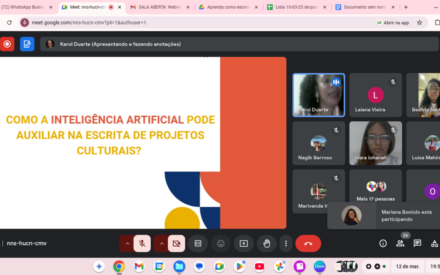Click Mariana Boniolo joining notification

pyautogui.click(x=384, y=216)
